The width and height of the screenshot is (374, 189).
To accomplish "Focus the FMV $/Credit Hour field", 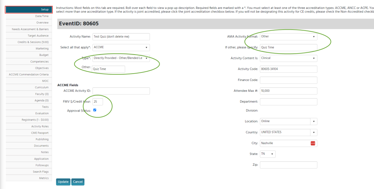I will 98,102.
